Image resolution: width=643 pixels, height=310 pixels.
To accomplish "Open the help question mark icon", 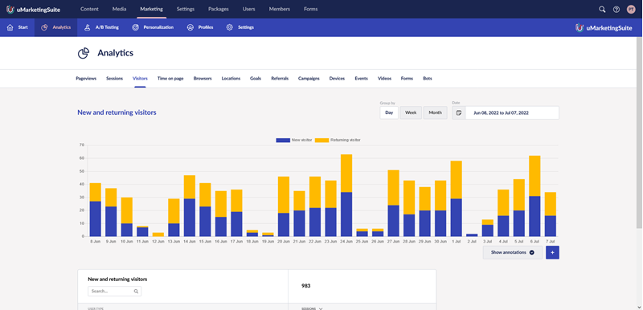I will tap(616, 10).
